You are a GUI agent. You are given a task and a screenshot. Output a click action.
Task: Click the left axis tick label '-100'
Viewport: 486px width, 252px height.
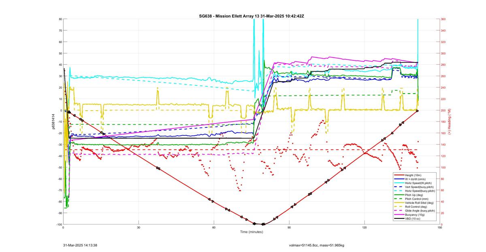(59, 224)
